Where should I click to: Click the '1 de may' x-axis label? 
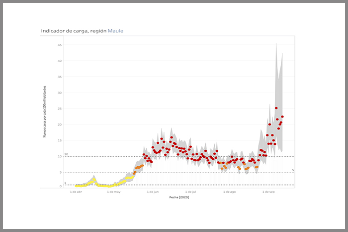click(x=114, y=191)
